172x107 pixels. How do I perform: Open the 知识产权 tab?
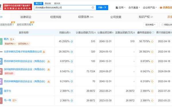point(146,17)
